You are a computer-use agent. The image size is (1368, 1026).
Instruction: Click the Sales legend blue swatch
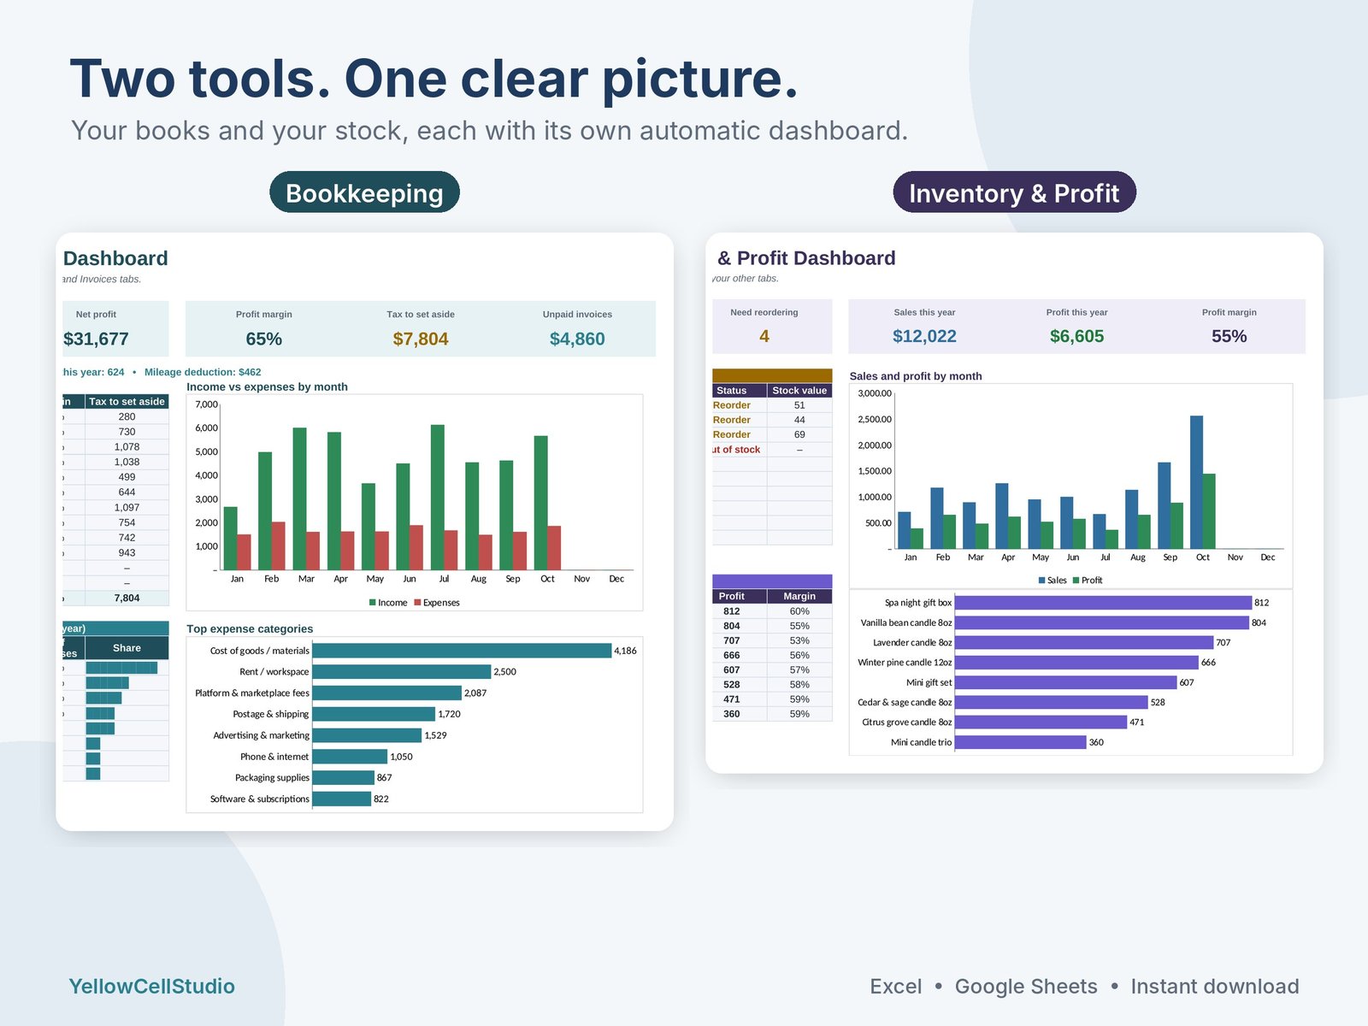[1041, 581]
